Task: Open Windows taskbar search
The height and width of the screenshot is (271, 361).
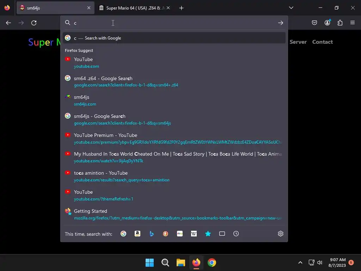Action: pyautogui.click(x=165, y=263)
